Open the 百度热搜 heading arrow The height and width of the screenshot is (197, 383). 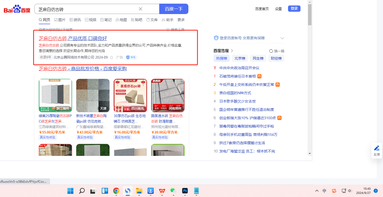(x=232, y=51)
